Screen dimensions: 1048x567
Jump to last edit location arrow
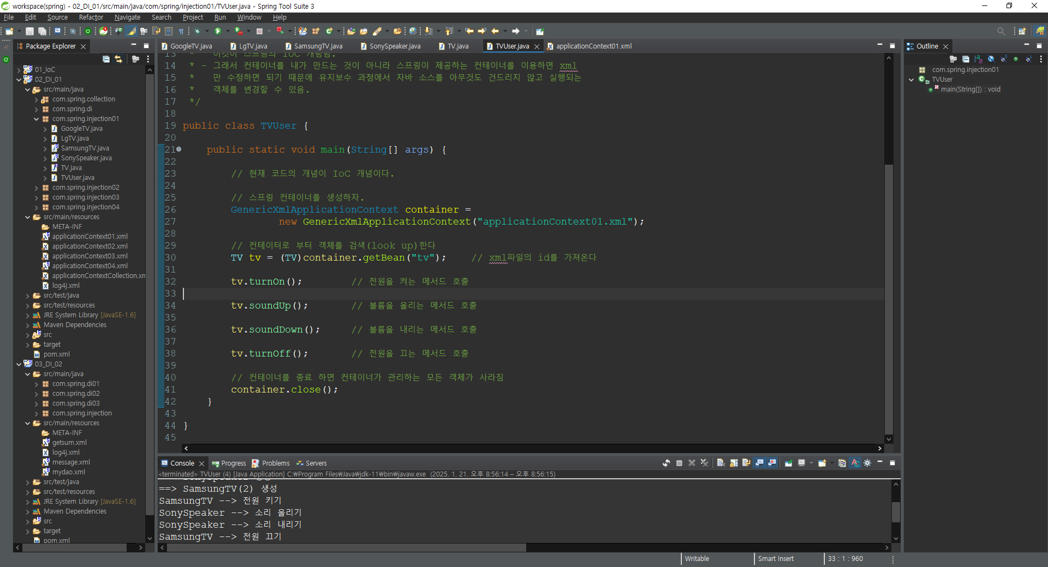click(x=469, y=31)
